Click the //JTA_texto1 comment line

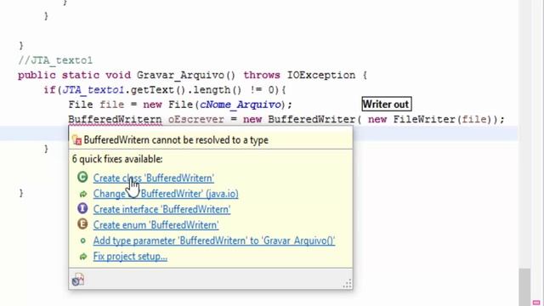pos(55,60)
